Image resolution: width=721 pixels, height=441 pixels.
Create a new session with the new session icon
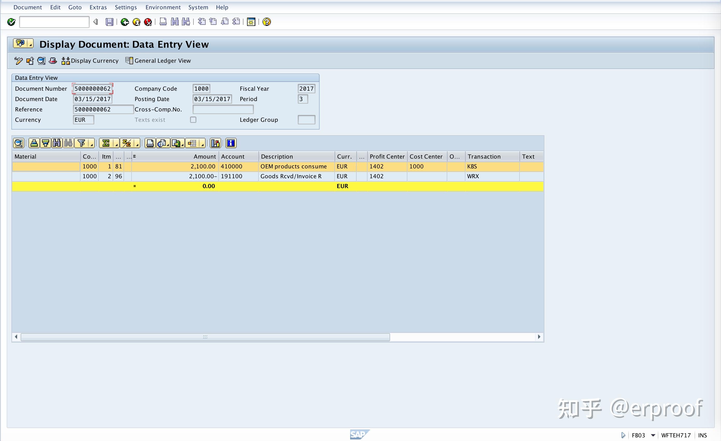251,22
